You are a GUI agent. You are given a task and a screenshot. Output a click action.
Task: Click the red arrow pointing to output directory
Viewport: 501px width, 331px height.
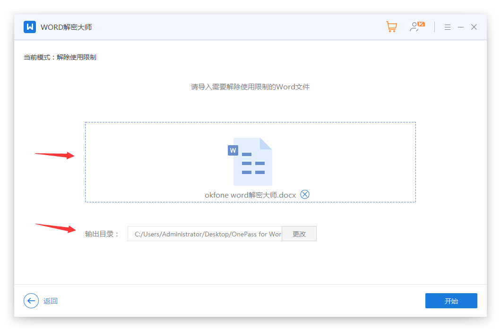[55, 227]
